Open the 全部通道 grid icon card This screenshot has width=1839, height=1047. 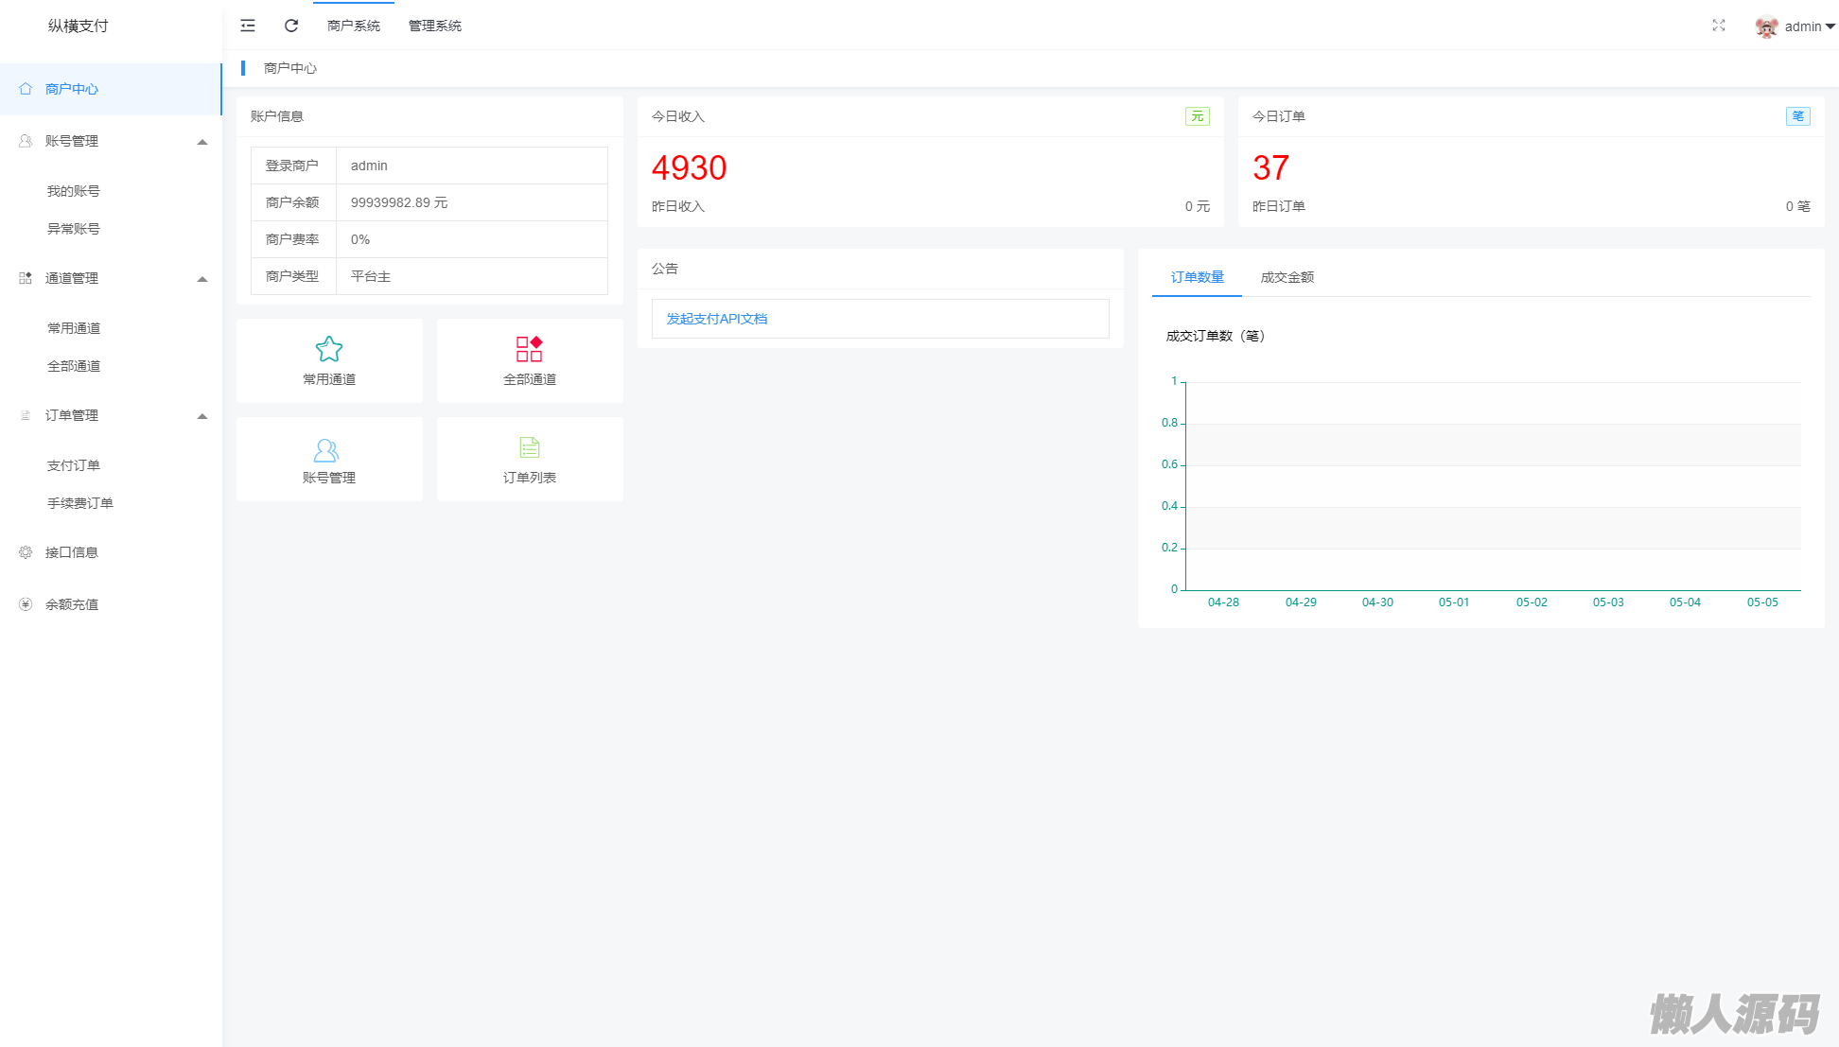point(530,360)
